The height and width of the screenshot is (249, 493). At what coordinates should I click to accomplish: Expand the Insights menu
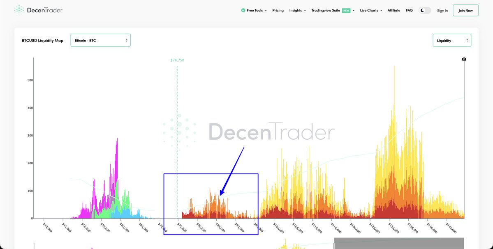[297, 10]
